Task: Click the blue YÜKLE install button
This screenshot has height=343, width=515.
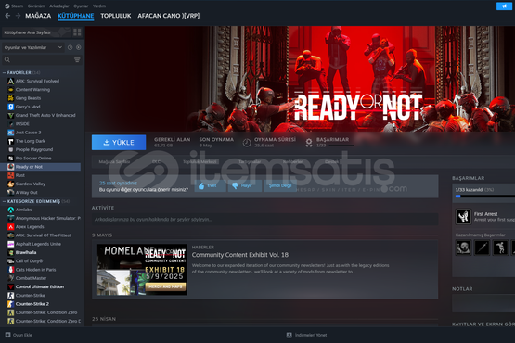Action: pyautogui.click(x=119, y=143)
